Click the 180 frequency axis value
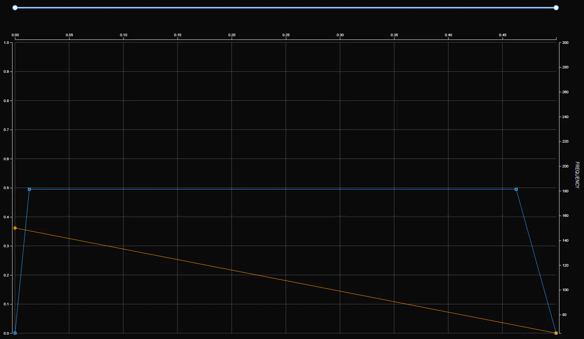Image resolution: width=584 pixels, height=339 pixels. 565,191
